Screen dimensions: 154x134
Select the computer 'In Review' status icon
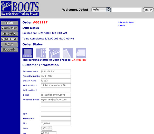click(28, 53)
